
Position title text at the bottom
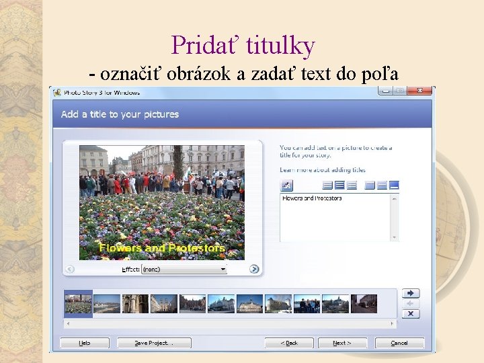pos(394,186)
